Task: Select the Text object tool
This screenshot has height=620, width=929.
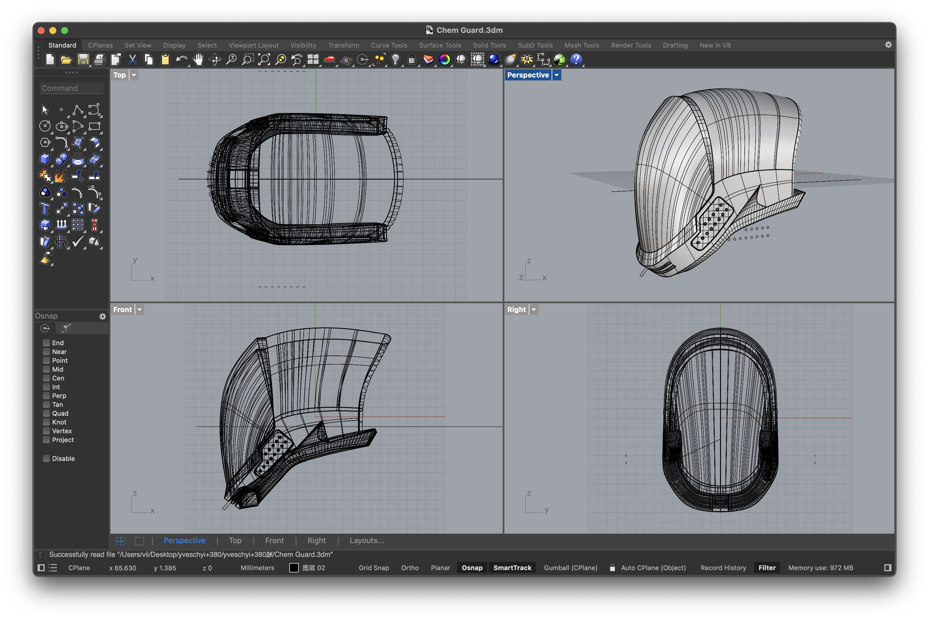Action: [x=45, y=208]
